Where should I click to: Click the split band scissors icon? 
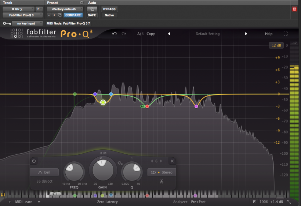(162, 181)
